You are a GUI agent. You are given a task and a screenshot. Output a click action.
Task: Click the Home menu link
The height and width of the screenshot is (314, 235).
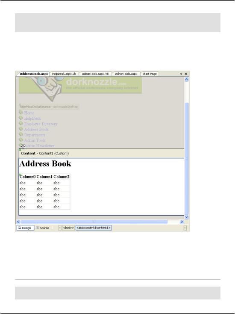(29, 113)
